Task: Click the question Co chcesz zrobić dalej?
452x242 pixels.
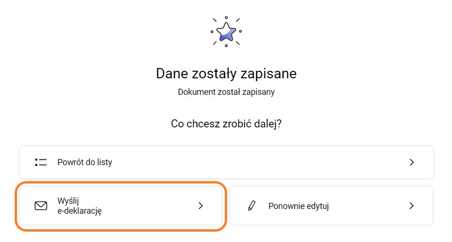Action: (226, 124)
